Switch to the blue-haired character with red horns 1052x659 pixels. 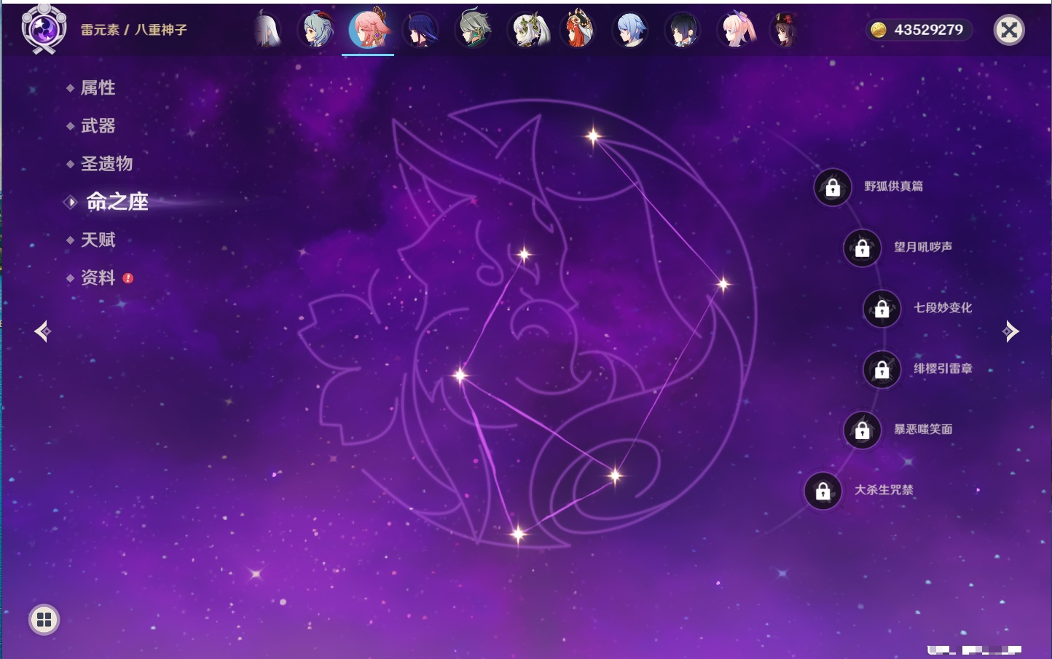[318, 30]
